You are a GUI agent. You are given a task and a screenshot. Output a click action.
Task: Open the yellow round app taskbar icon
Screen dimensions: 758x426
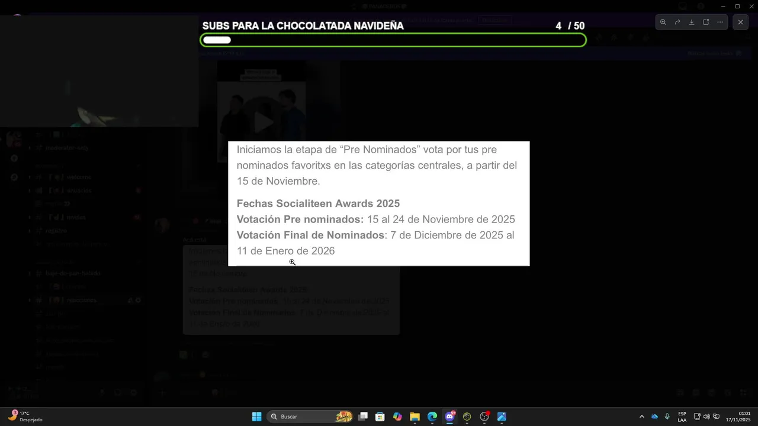pyautogui.click(x=467, y=417)
